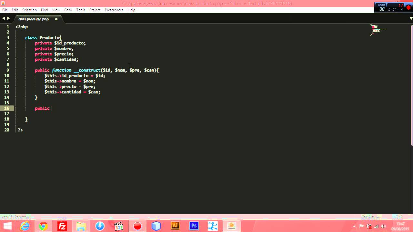Open network signal tray icon
This screenshot has width=413, height=232.
[376, 226]
